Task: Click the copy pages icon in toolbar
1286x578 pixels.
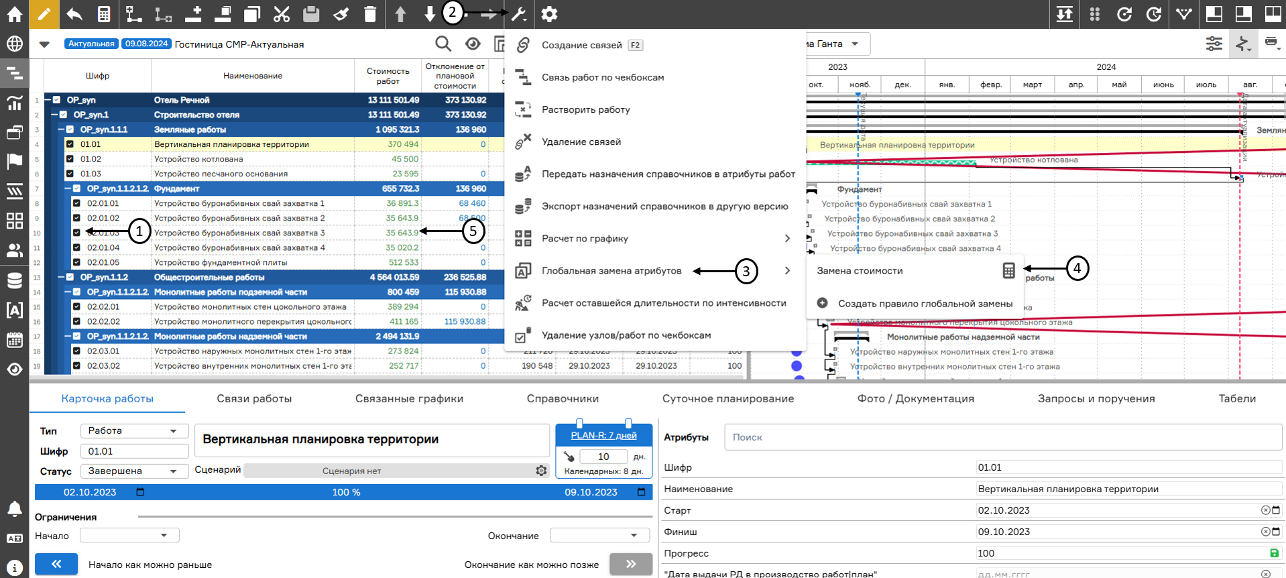Action: coord(252,14)
